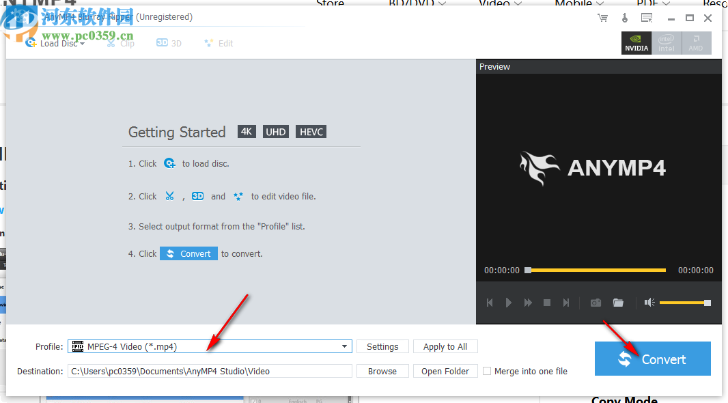The height and width of the screenshot is (403, 728).
Task: Toggle AMD acceleration badge
Action: click(x=696, y=43)
